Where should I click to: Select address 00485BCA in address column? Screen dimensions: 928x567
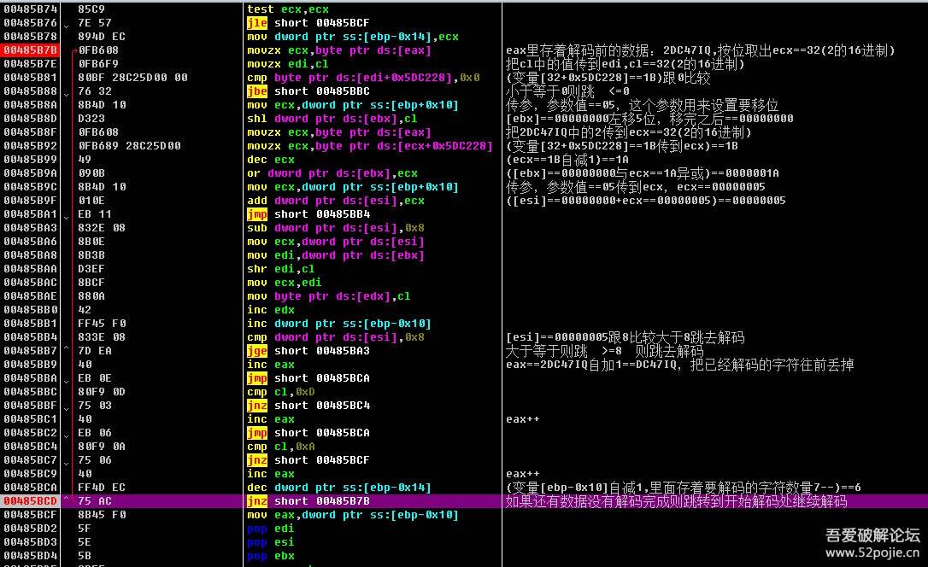tap(30, 488)
